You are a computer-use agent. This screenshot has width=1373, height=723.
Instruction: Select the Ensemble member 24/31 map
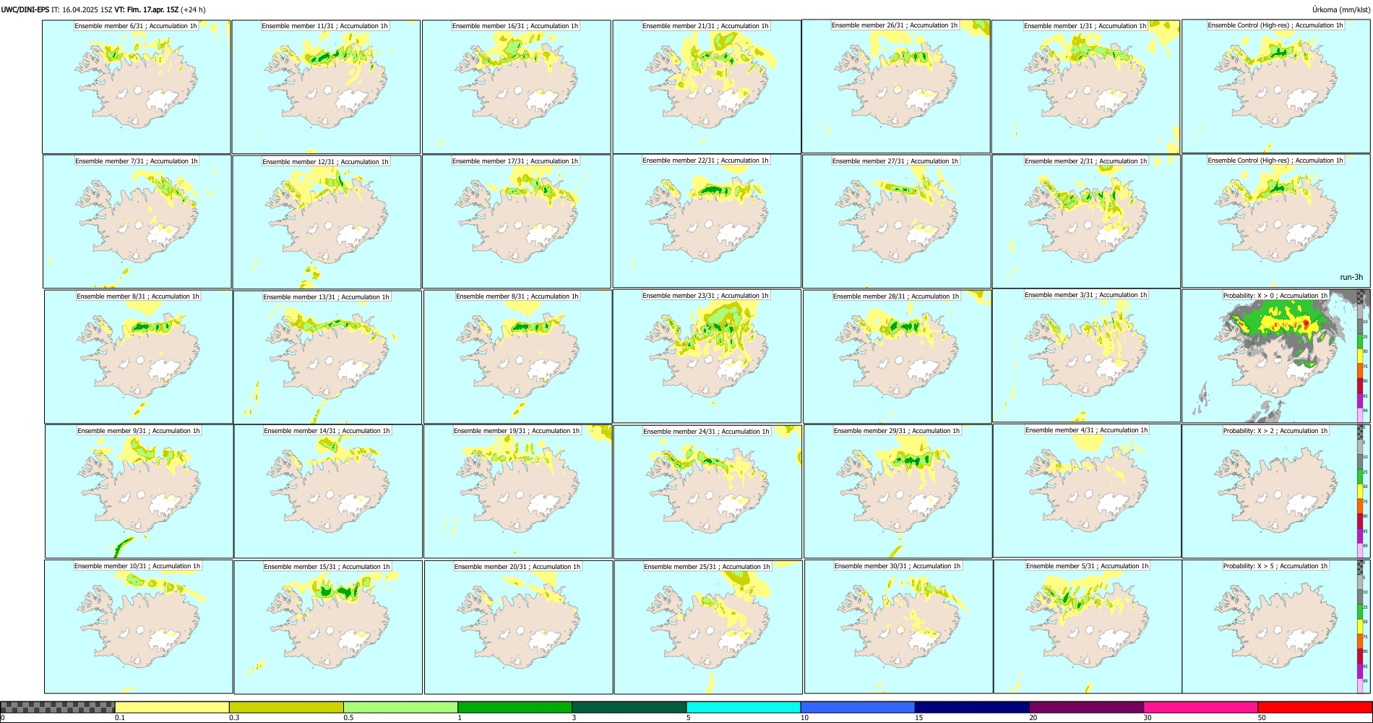(x=707, y=492)
